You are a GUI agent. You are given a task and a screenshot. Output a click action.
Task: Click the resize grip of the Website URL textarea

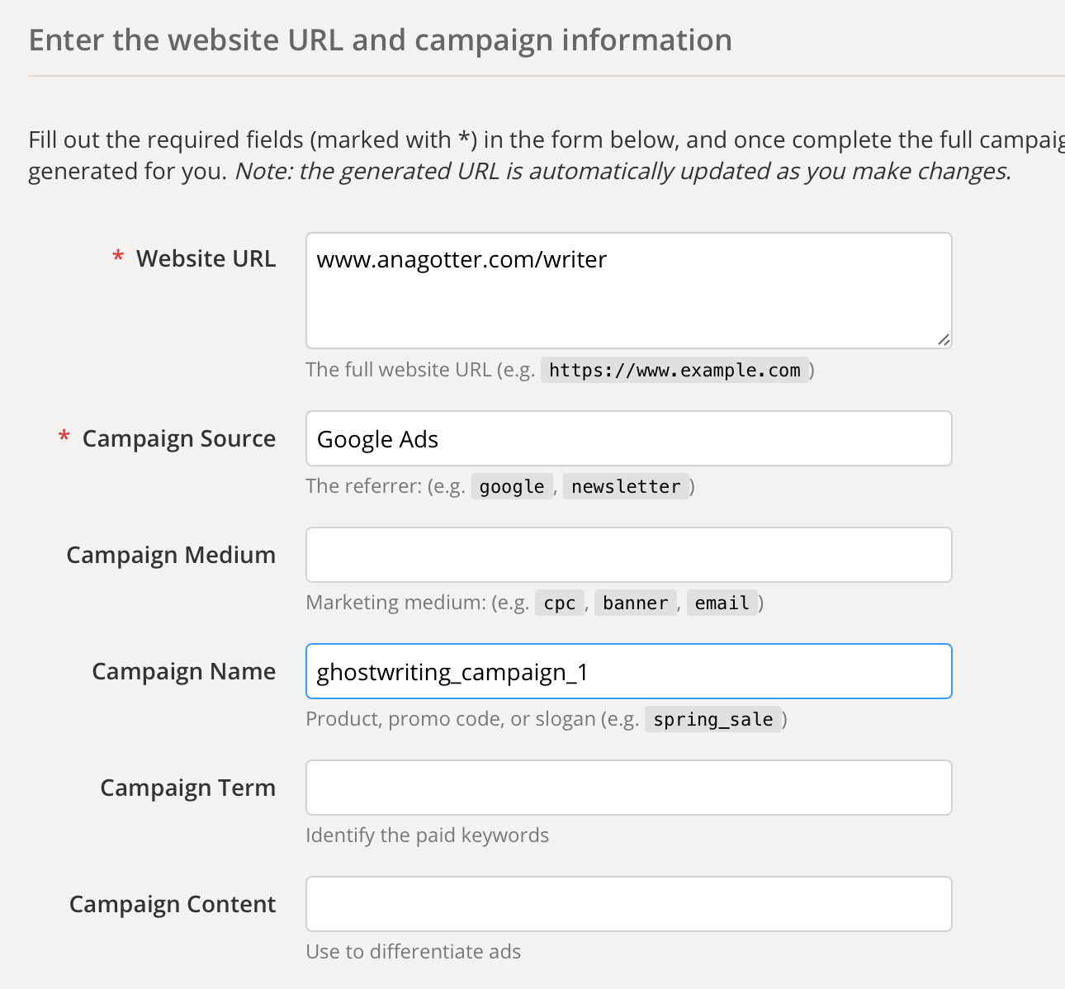coord(944,339)
